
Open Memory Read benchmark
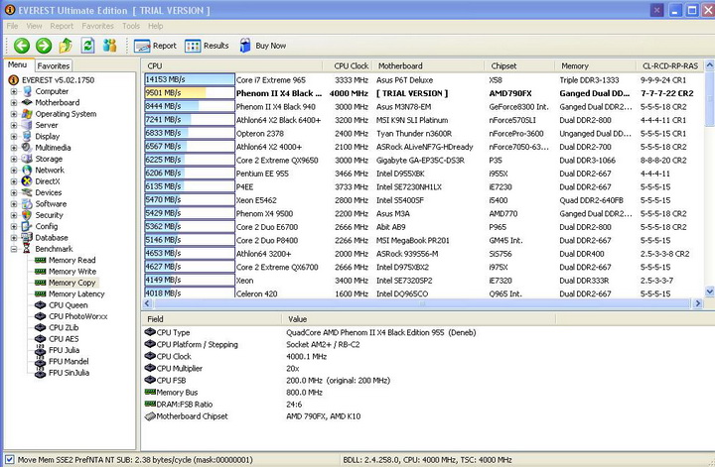pos(72,260)
